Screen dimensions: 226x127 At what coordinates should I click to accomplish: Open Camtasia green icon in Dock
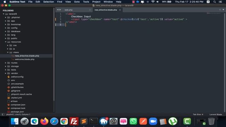pyautogui.click(x=187, y=121)
